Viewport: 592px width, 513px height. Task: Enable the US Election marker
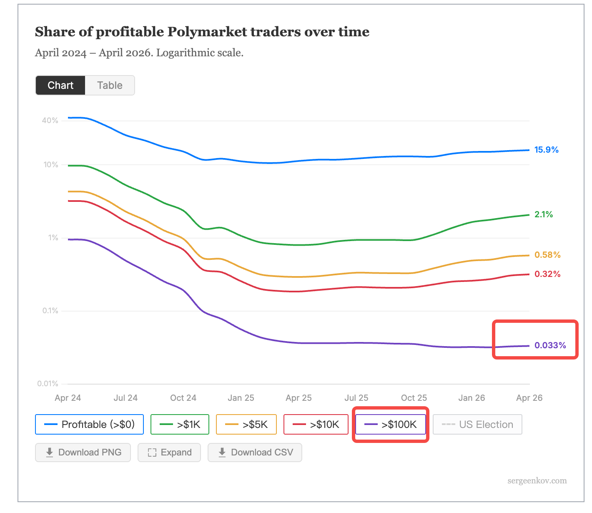click(x=477, y=425)
